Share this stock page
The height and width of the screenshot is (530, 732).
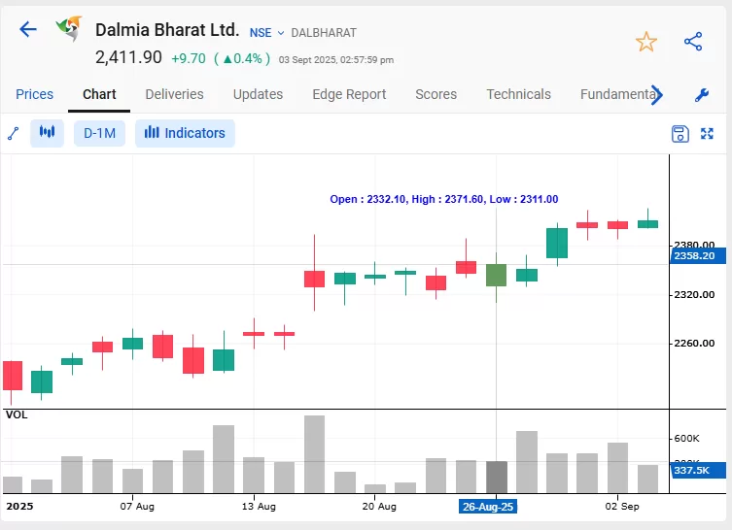tap(693, 42)
